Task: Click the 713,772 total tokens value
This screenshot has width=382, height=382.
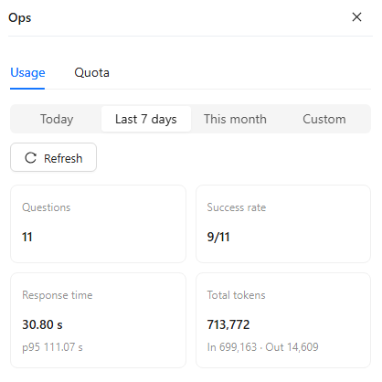Action: point(228,324)
